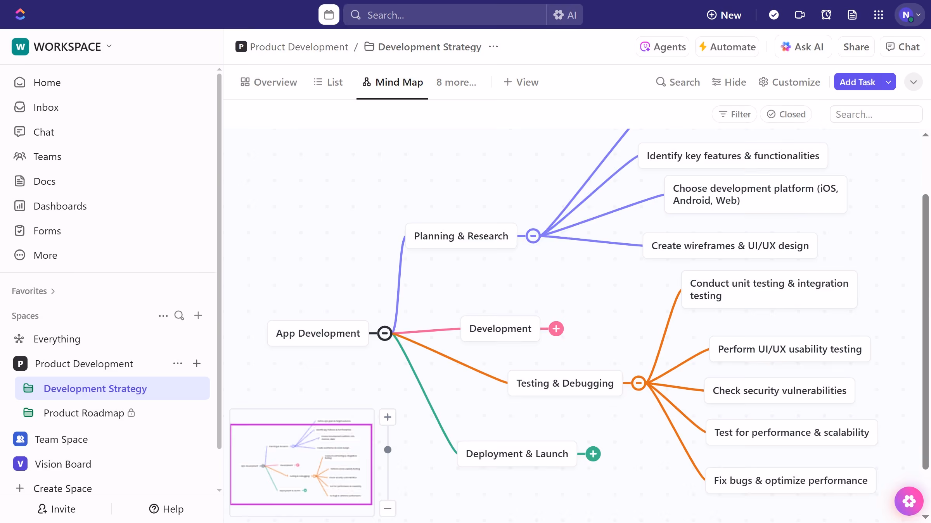Image resolution: width=931 pixels, height=523 pixels.
Task: Click Ask AI button
Action: 803,47
